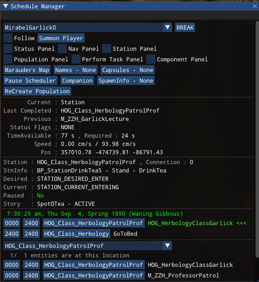Select HOG_Class_HerbologyPatrolProf in M_ZZH_ProfessorPatrol row

tap(94, 275)
